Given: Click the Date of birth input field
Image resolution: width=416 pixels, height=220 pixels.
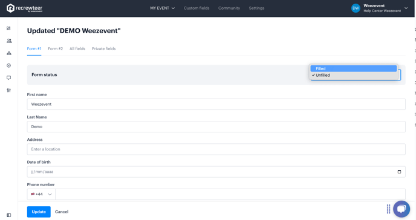Looking at the screenshot, I should point(216,172).
